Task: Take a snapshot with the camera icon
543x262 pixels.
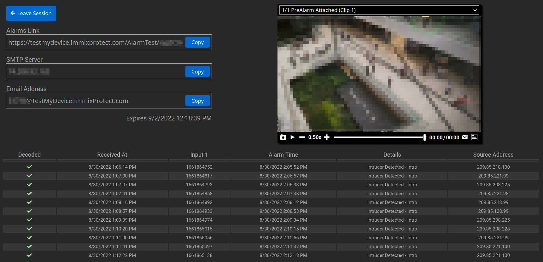Action: click(x=283, y=137)
